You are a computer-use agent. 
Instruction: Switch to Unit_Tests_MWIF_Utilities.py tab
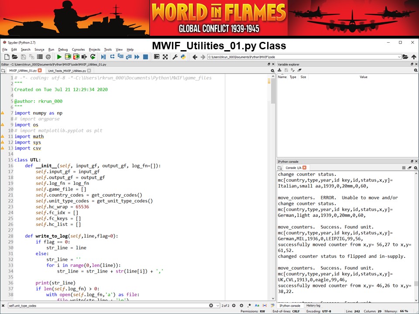pyautogui.click(x=69, y=71)
